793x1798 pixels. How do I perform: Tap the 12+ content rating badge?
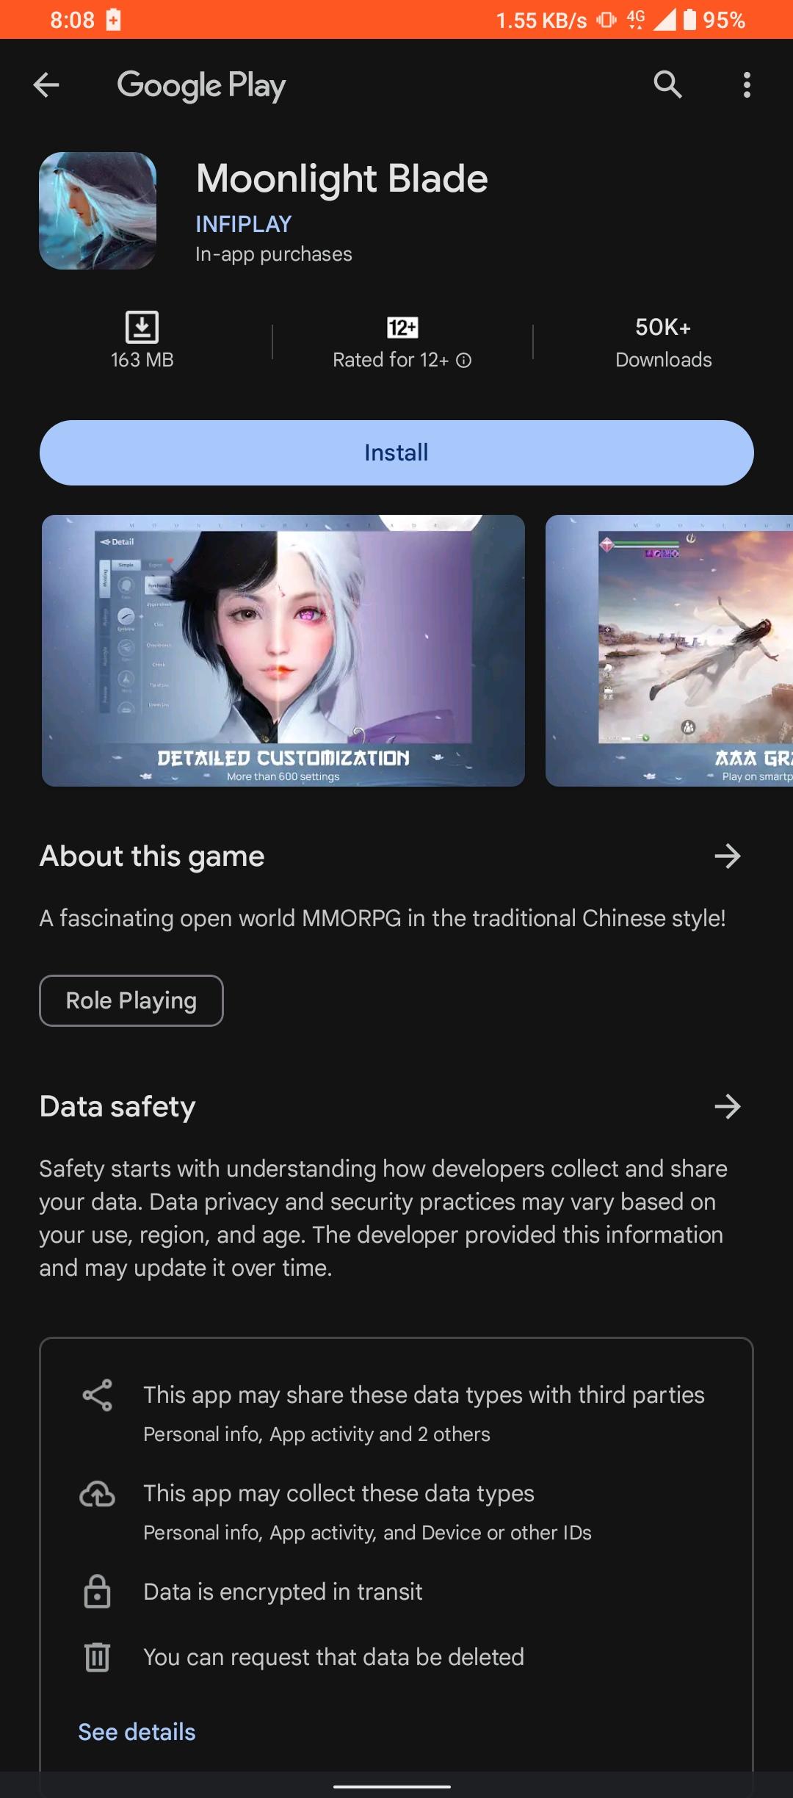click(x=402, y=328)
